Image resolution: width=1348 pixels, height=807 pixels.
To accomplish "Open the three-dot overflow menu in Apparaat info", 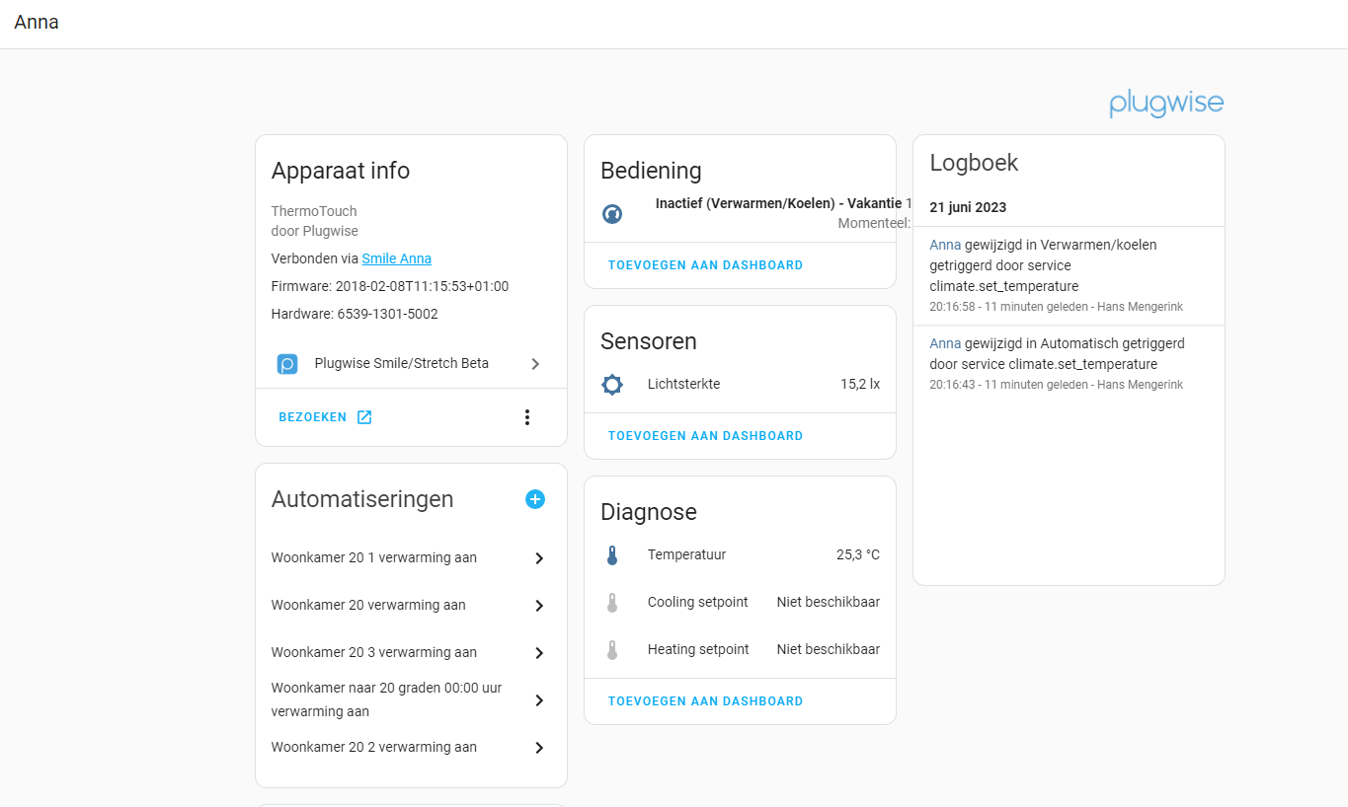I will click(526, 416).
